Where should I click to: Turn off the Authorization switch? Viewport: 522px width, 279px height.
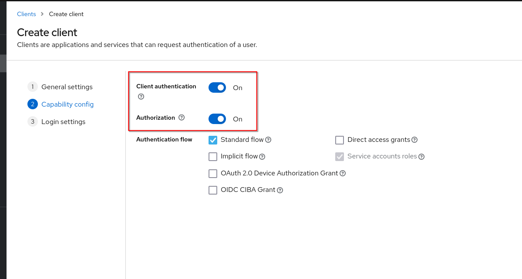(217, 119)
